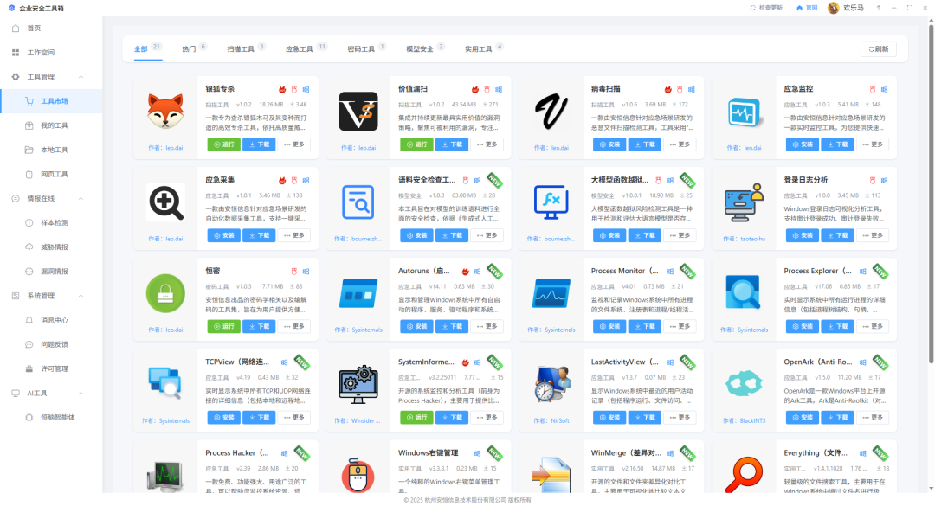
Task: Click the LastActivityView tool icon
Action: pos(551,383)
